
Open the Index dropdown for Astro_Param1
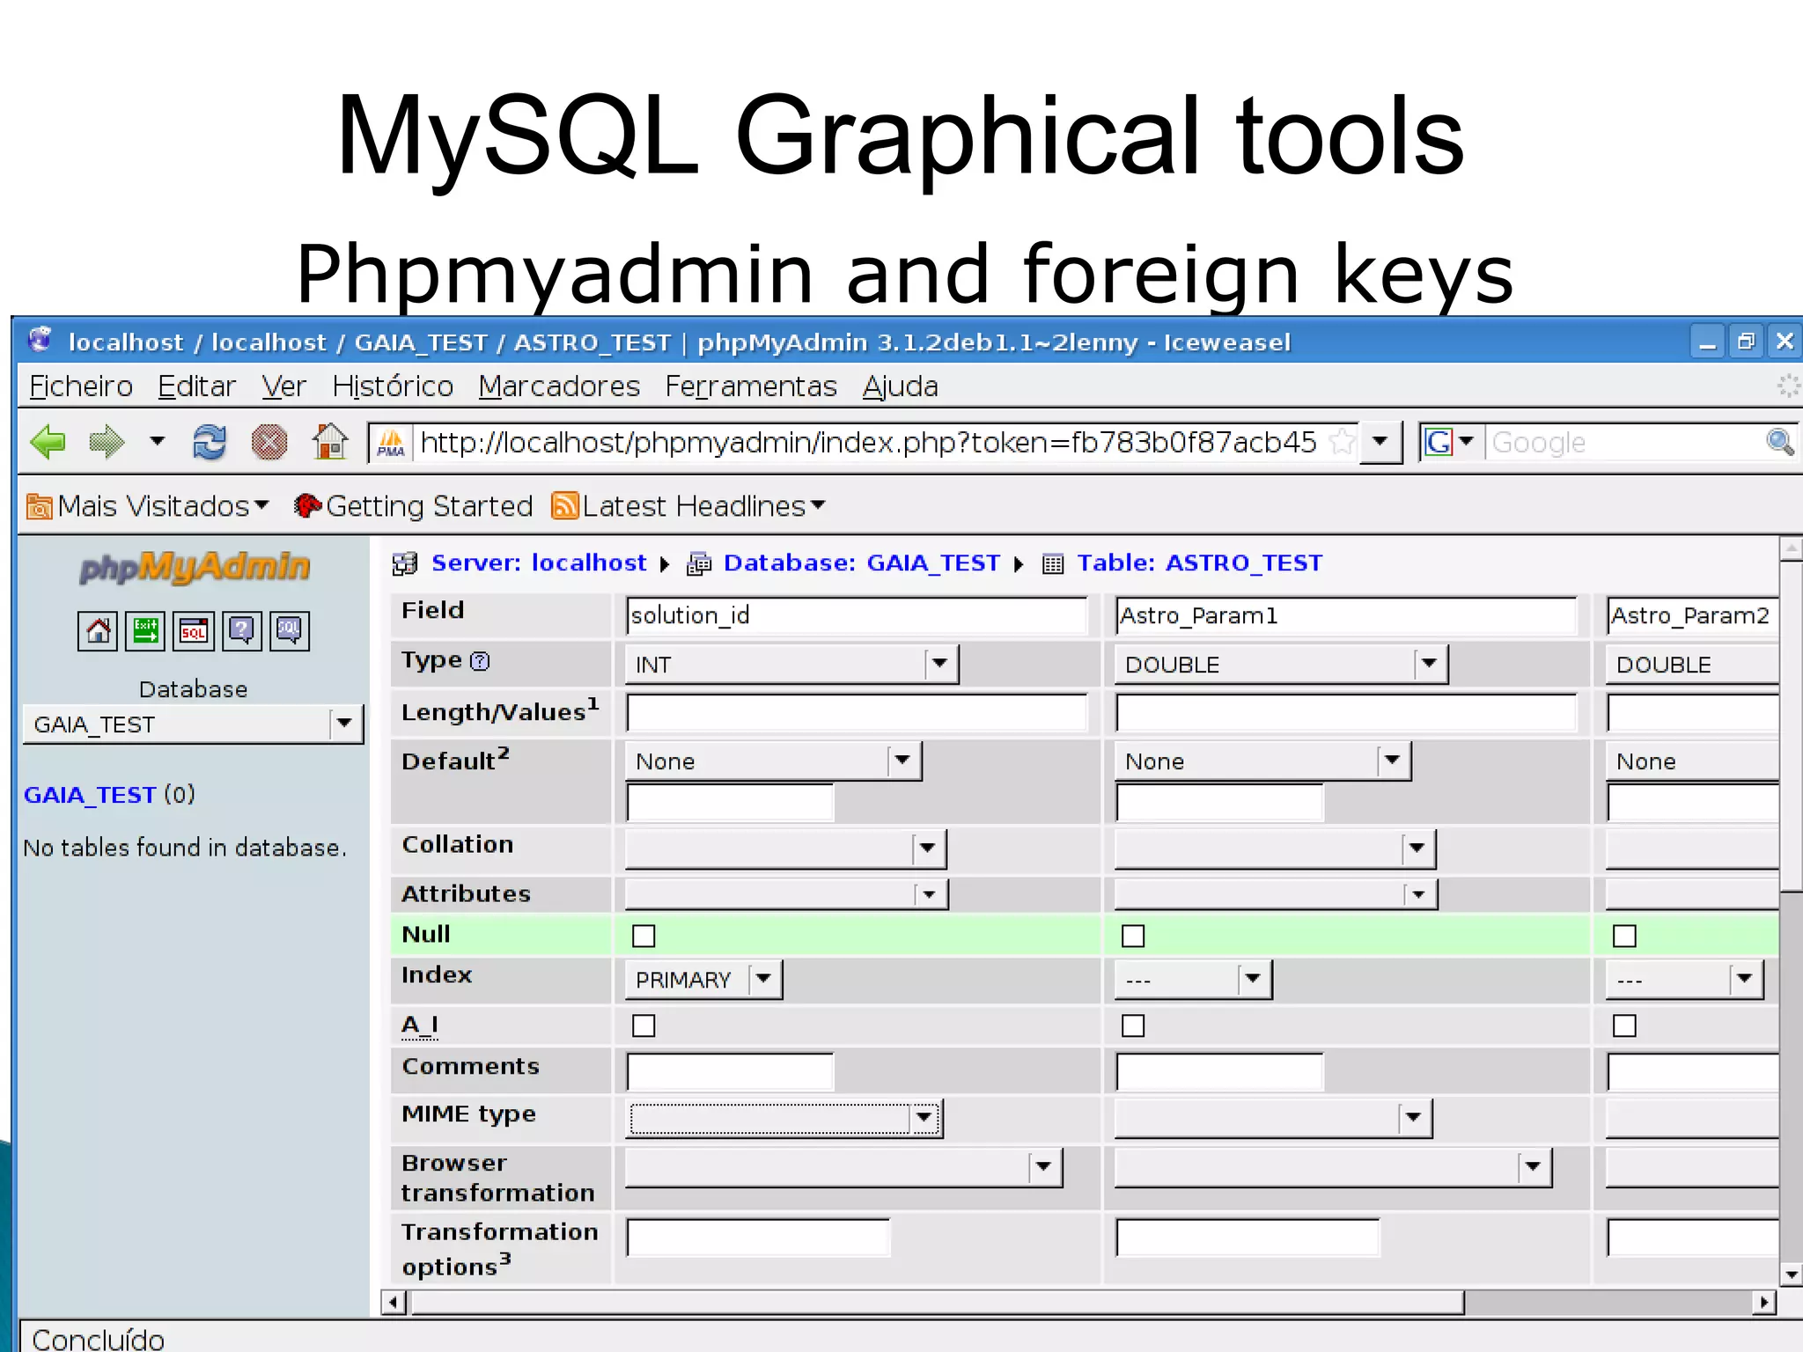tap(1193, 979)
